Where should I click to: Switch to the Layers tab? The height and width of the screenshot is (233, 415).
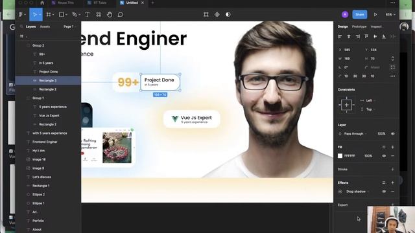[x=30, y=27]
